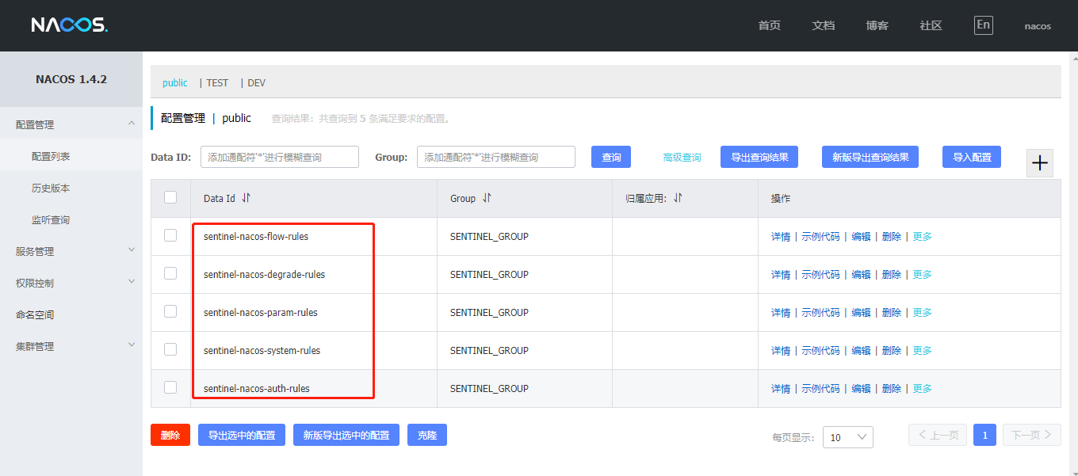Open 文档 in top navigation
This screenshot has height=476, width=1078.
tap(823, 25)
